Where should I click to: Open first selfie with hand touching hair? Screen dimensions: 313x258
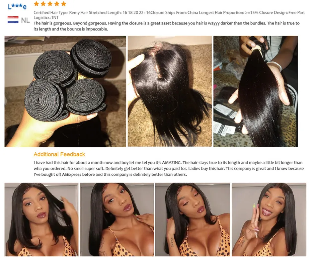pyautogui.click(x=42, y=220)
